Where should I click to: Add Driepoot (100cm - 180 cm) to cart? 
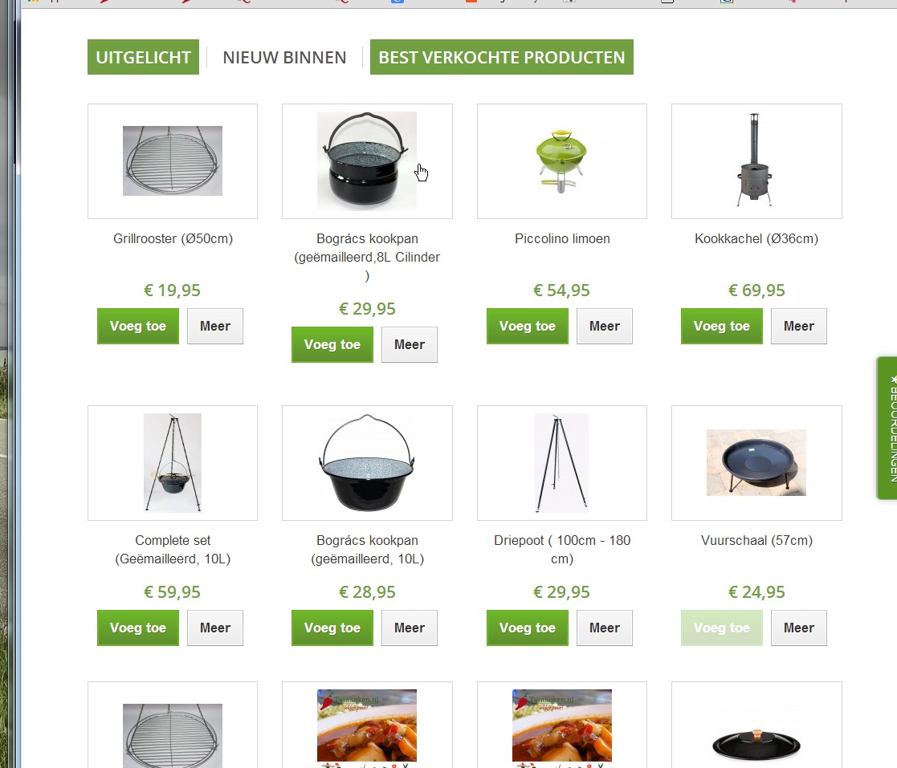pyautogui.click(x=528, y=628)
